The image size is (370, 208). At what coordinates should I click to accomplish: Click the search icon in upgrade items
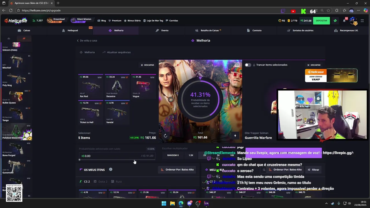(x=264, y=170)
